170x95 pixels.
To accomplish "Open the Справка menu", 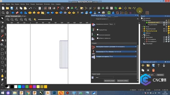I will click(x=58, y=4).
